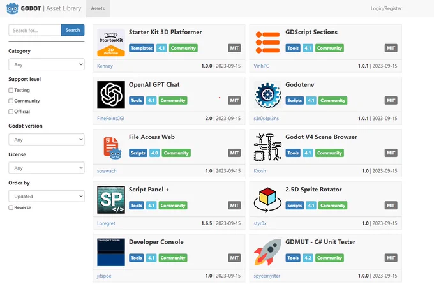
Task: Click the Godot V4 Scene Browser tools icon
Action: [267, 147]
